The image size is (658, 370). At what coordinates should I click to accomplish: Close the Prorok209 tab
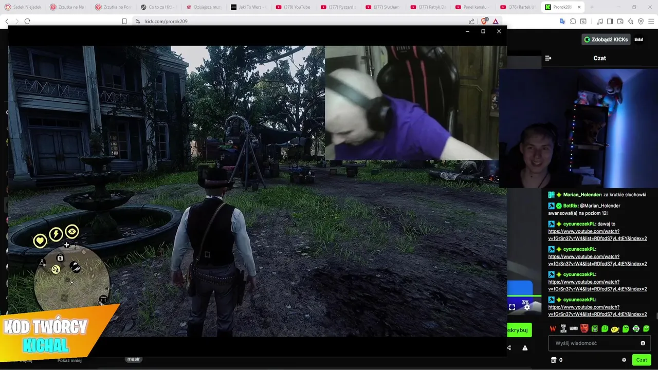(579, 7)
